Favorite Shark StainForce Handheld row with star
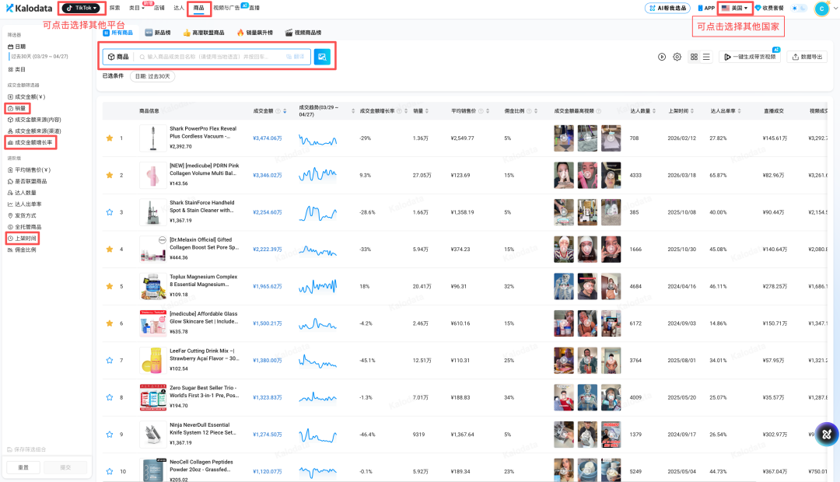Viewport: 840px width, 482px height. tap(110, 212)
